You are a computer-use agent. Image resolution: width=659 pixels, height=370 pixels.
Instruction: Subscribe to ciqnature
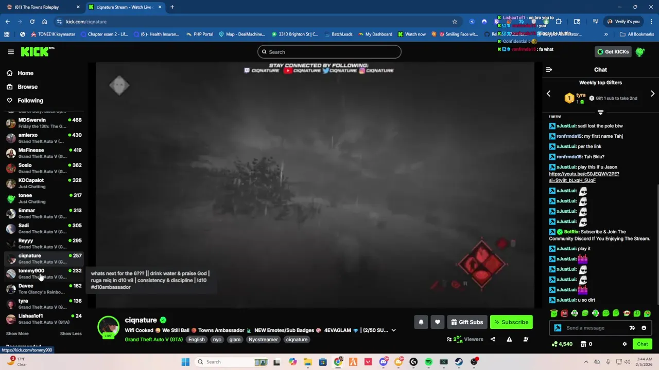tap(511, 322)
